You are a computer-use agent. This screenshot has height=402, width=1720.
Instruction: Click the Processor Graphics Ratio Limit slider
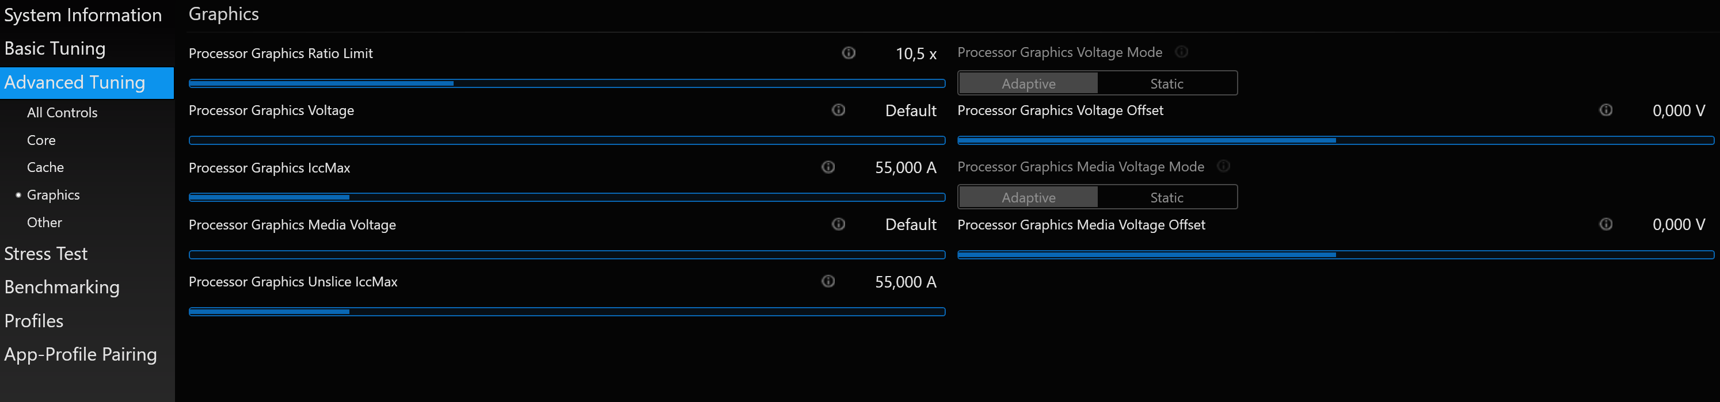coord(566,83)
